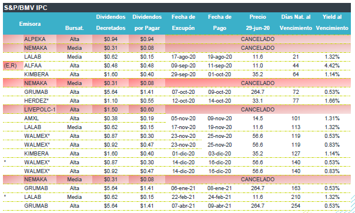Select the Emisora column header
The height and width of the screenshot is (213, 355).
click(x=30, y=23)
